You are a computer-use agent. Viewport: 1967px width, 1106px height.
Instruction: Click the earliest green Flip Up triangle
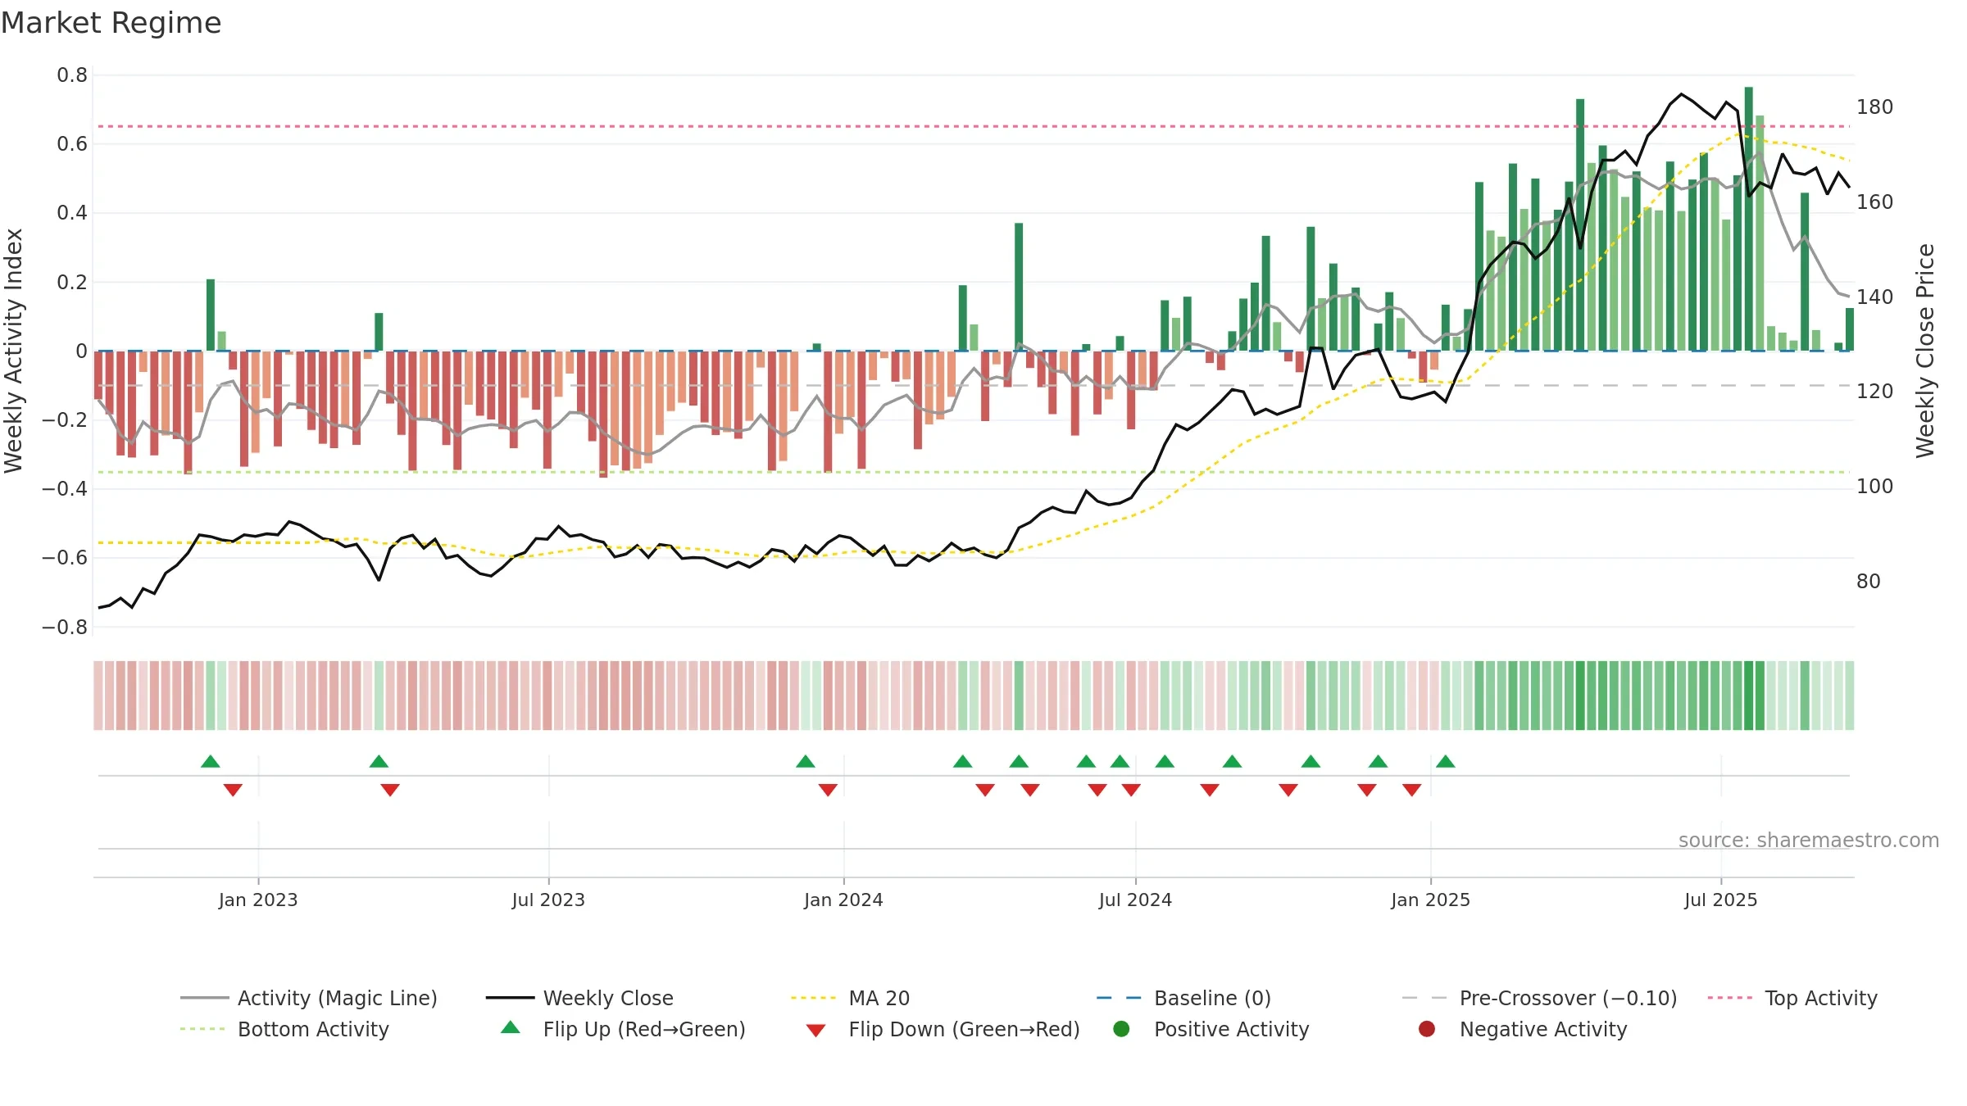(211, 761)
